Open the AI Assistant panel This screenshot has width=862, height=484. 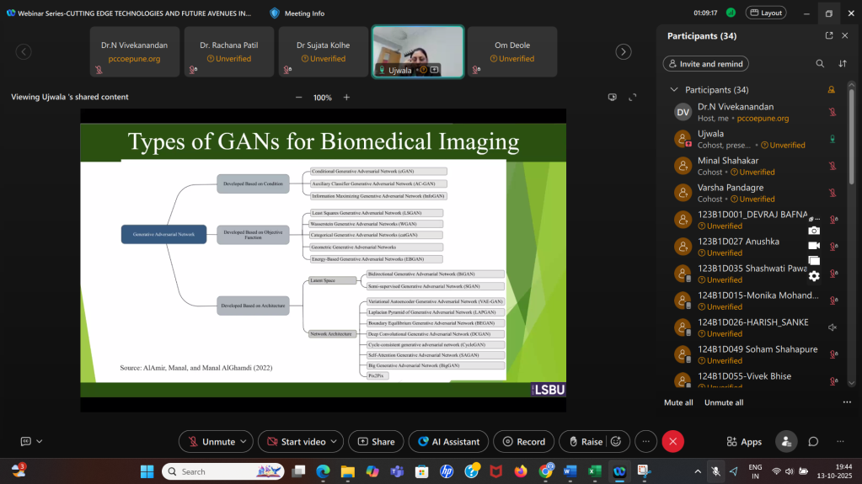tap(448, 441)
